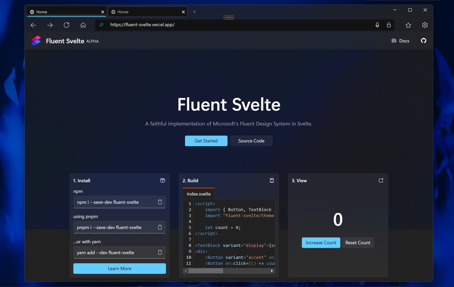Open a new browser tab with plus
Image resolution: width=454 pixels, height=287 pixels.
(195, 12)
